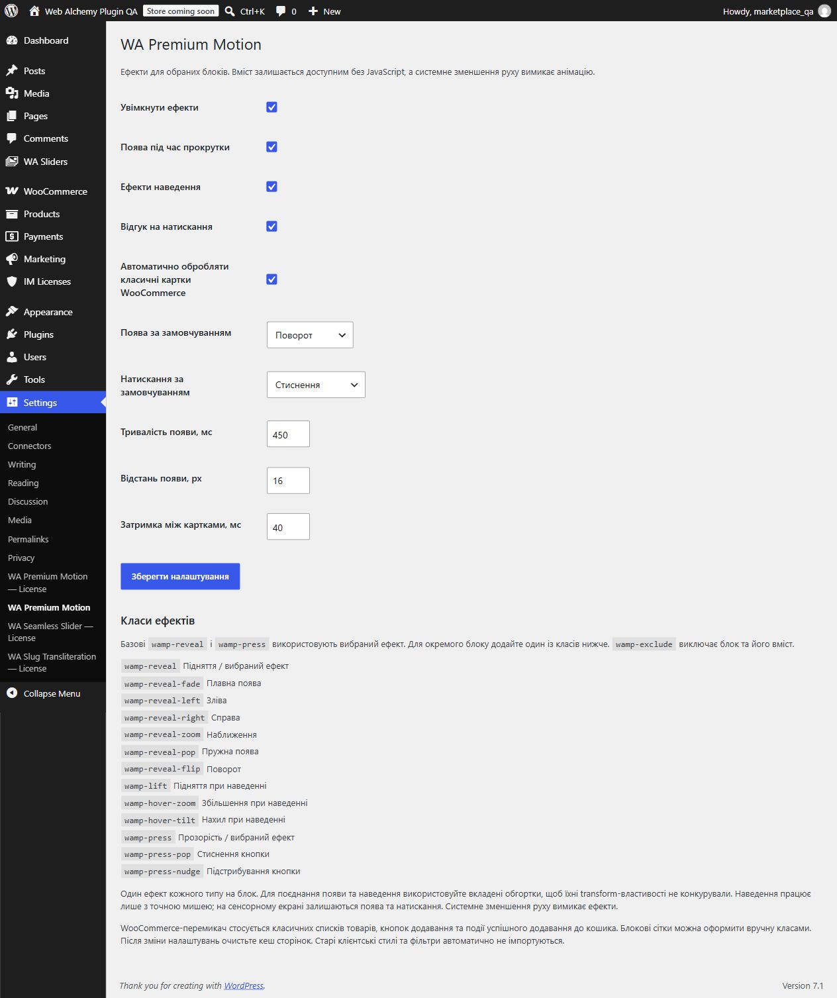Click the plus icon next to New

point(313,11)
